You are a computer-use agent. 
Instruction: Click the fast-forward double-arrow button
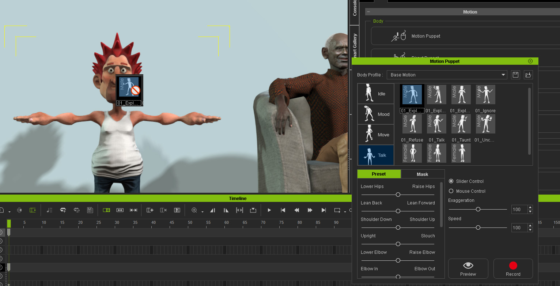pyautogui.click(x=310, y=210)
